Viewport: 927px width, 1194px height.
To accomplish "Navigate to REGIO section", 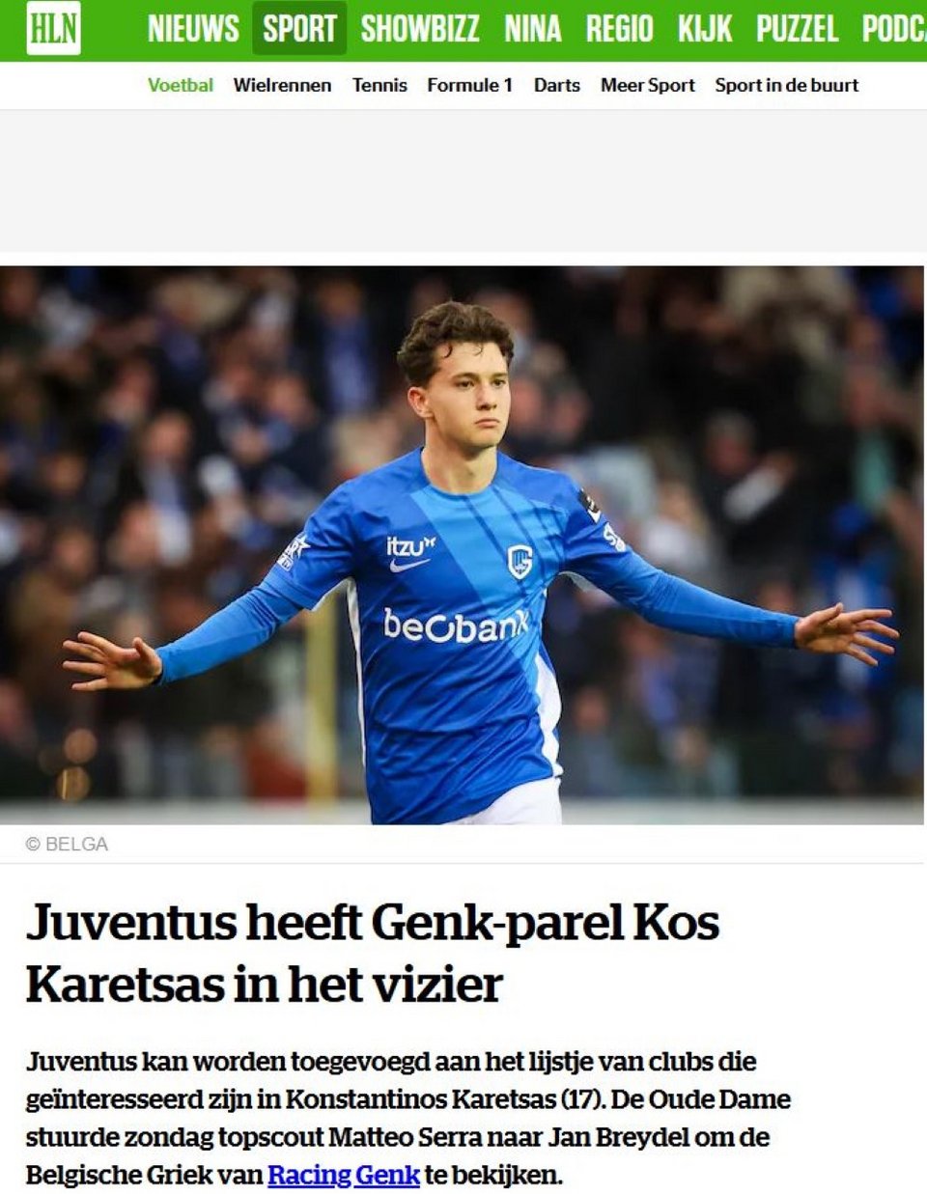I will point(619,29).
